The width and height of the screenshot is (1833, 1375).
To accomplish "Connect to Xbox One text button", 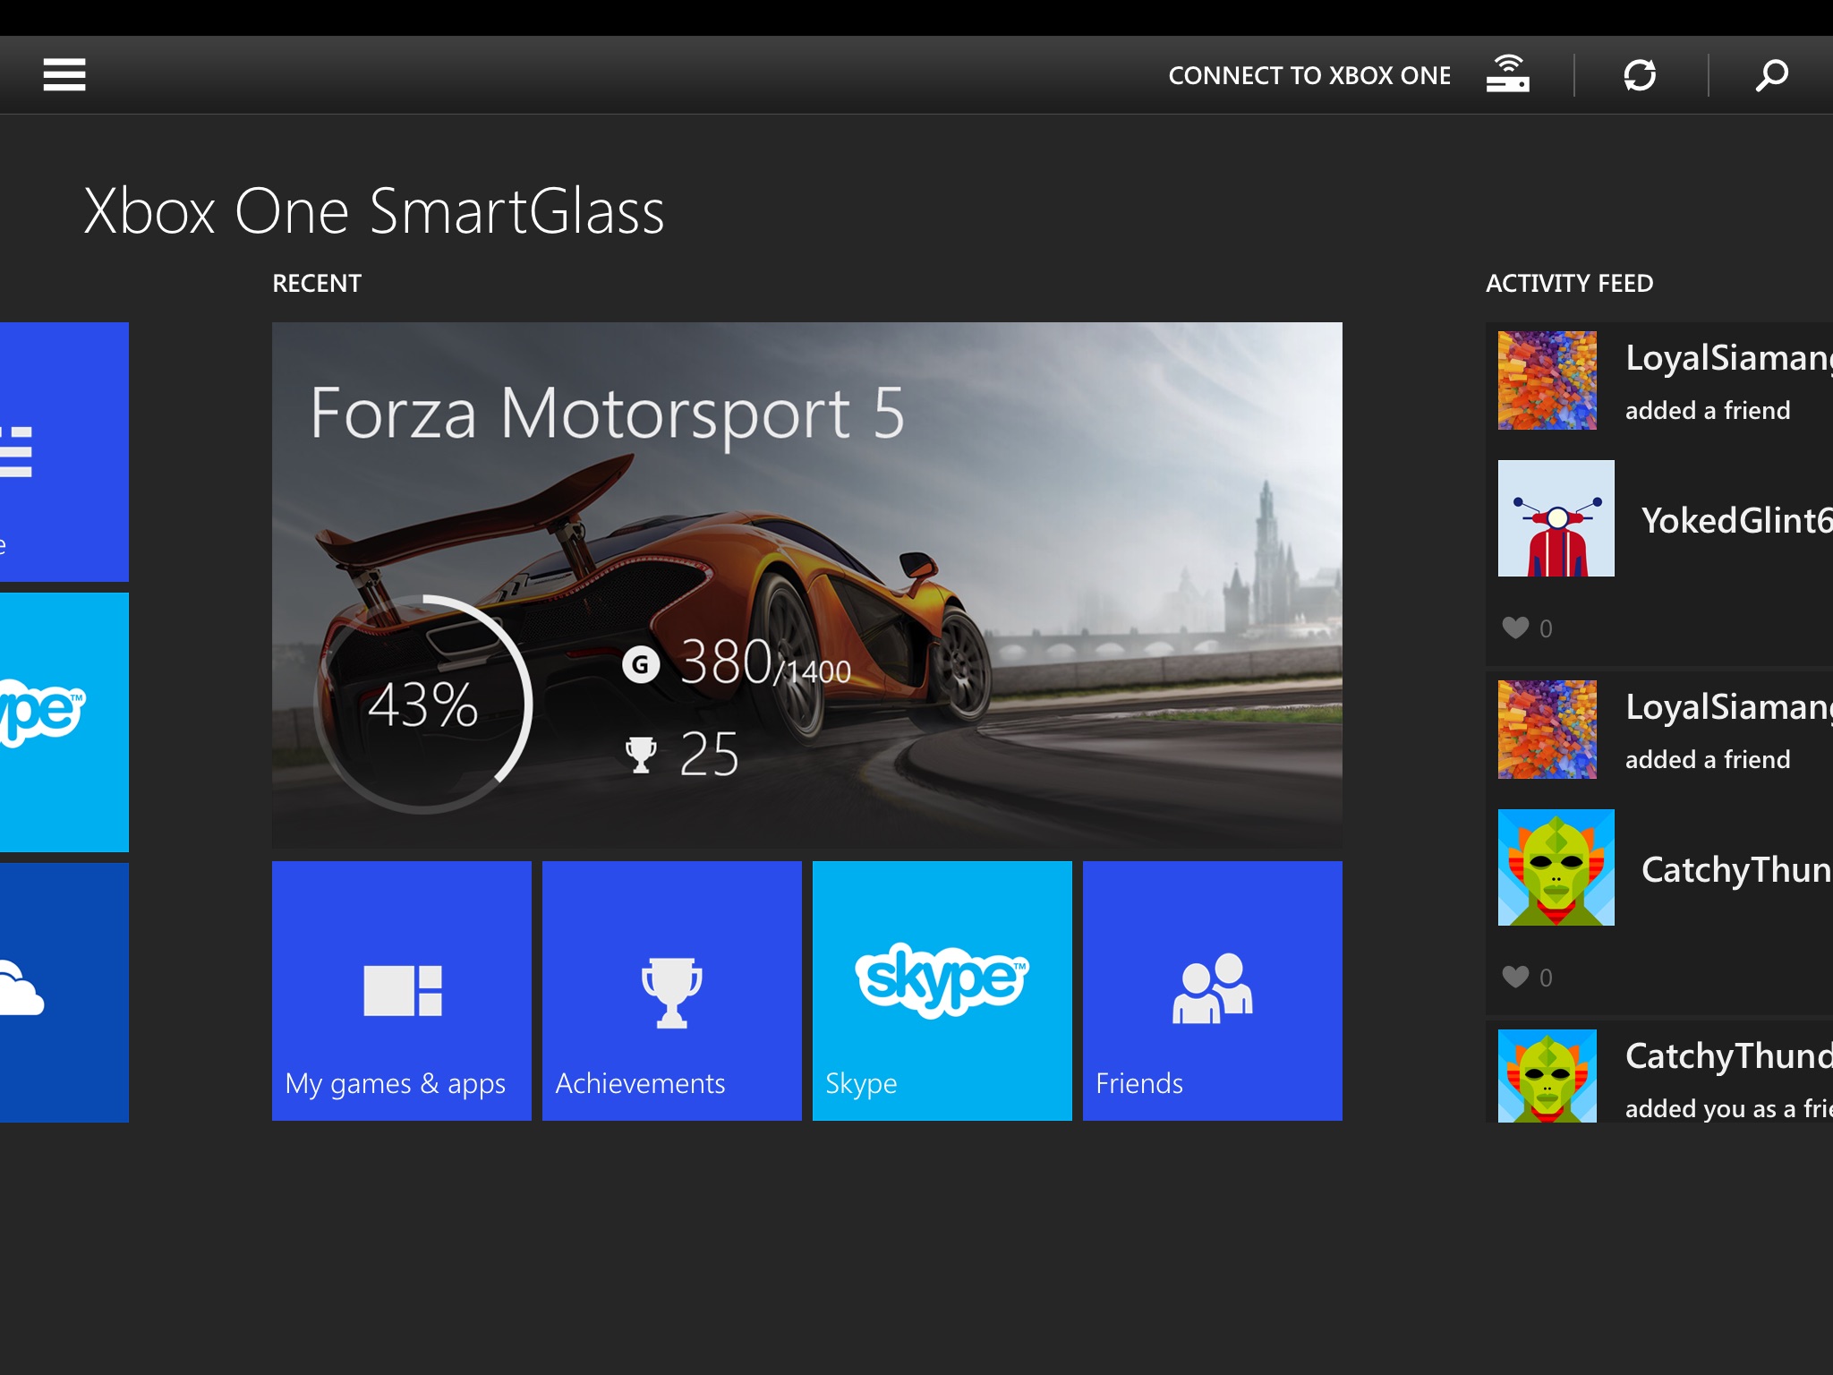I will pyautogui.click(x=1309, y=75).
